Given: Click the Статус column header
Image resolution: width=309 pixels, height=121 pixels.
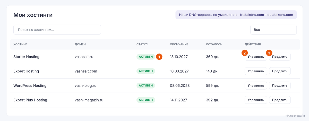Looking at the screenshot, I should click(142, 44).
